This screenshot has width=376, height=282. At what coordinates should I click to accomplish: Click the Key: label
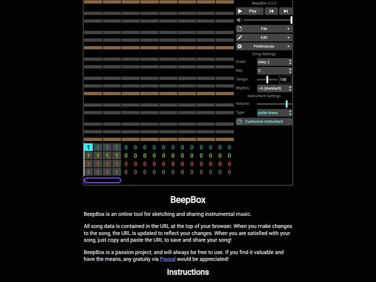(240, 70)
